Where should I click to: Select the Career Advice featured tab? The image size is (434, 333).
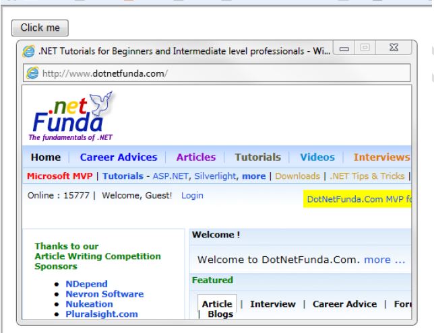(344, 304)
